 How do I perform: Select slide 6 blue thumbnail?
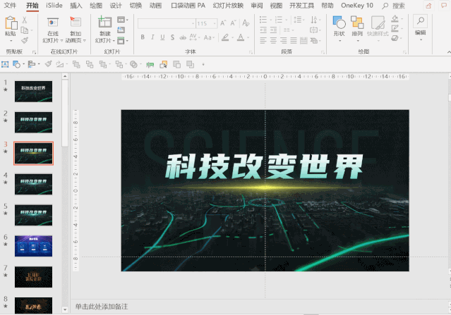33,246
